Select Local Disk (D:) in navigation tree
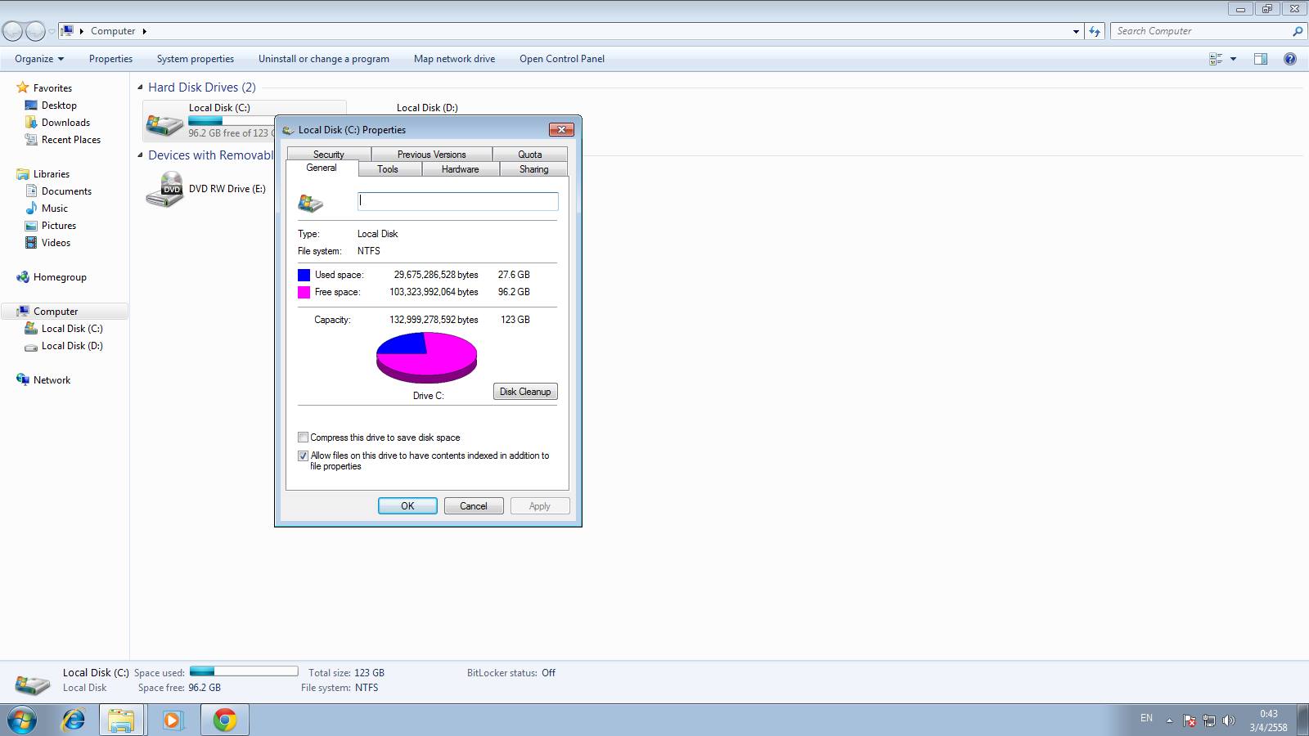The height and width of the screenshot is (736, 1309). tap(72, 346)
